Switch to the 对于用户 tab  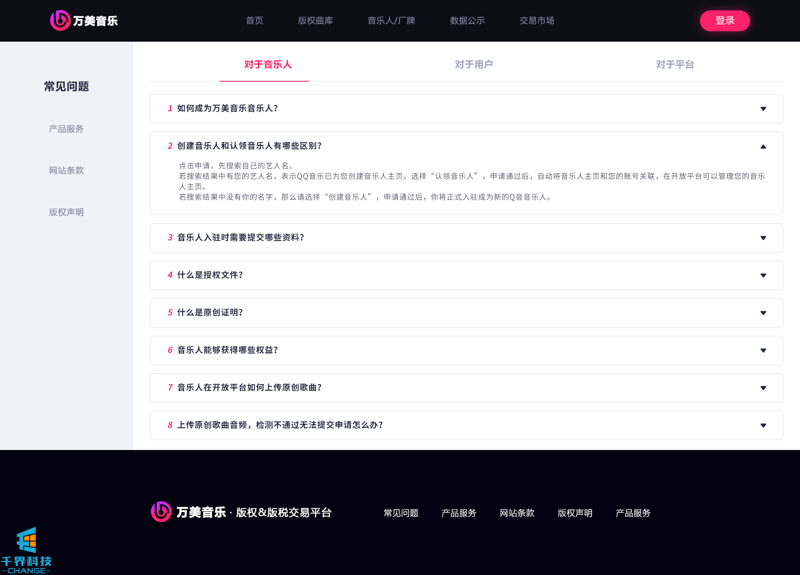474,65
